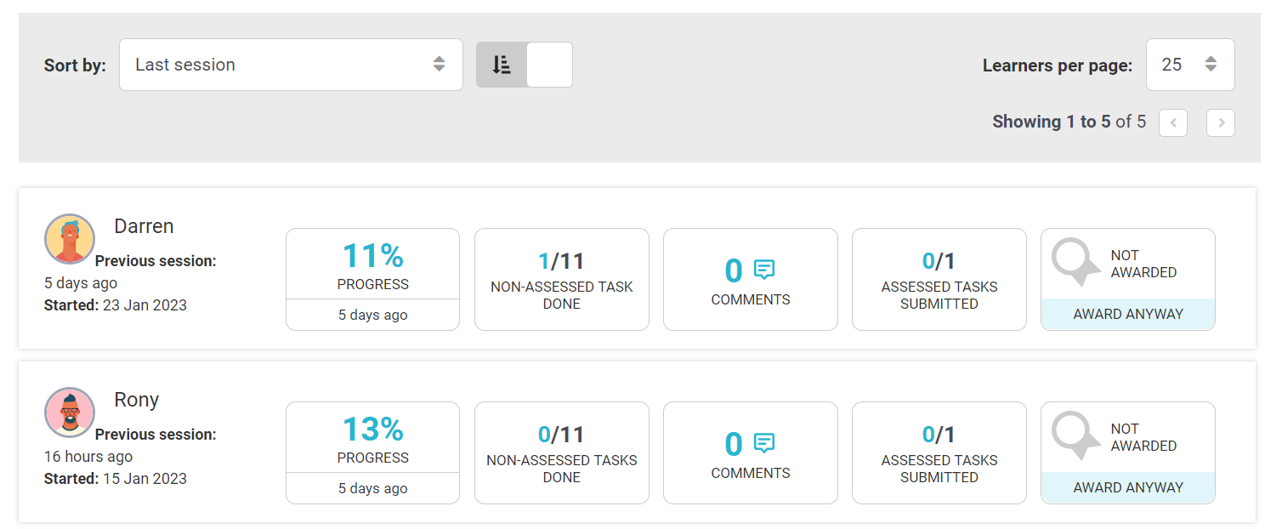Click Rony's 0/11 non-assessed tasks card

click(x=561, y=452)
